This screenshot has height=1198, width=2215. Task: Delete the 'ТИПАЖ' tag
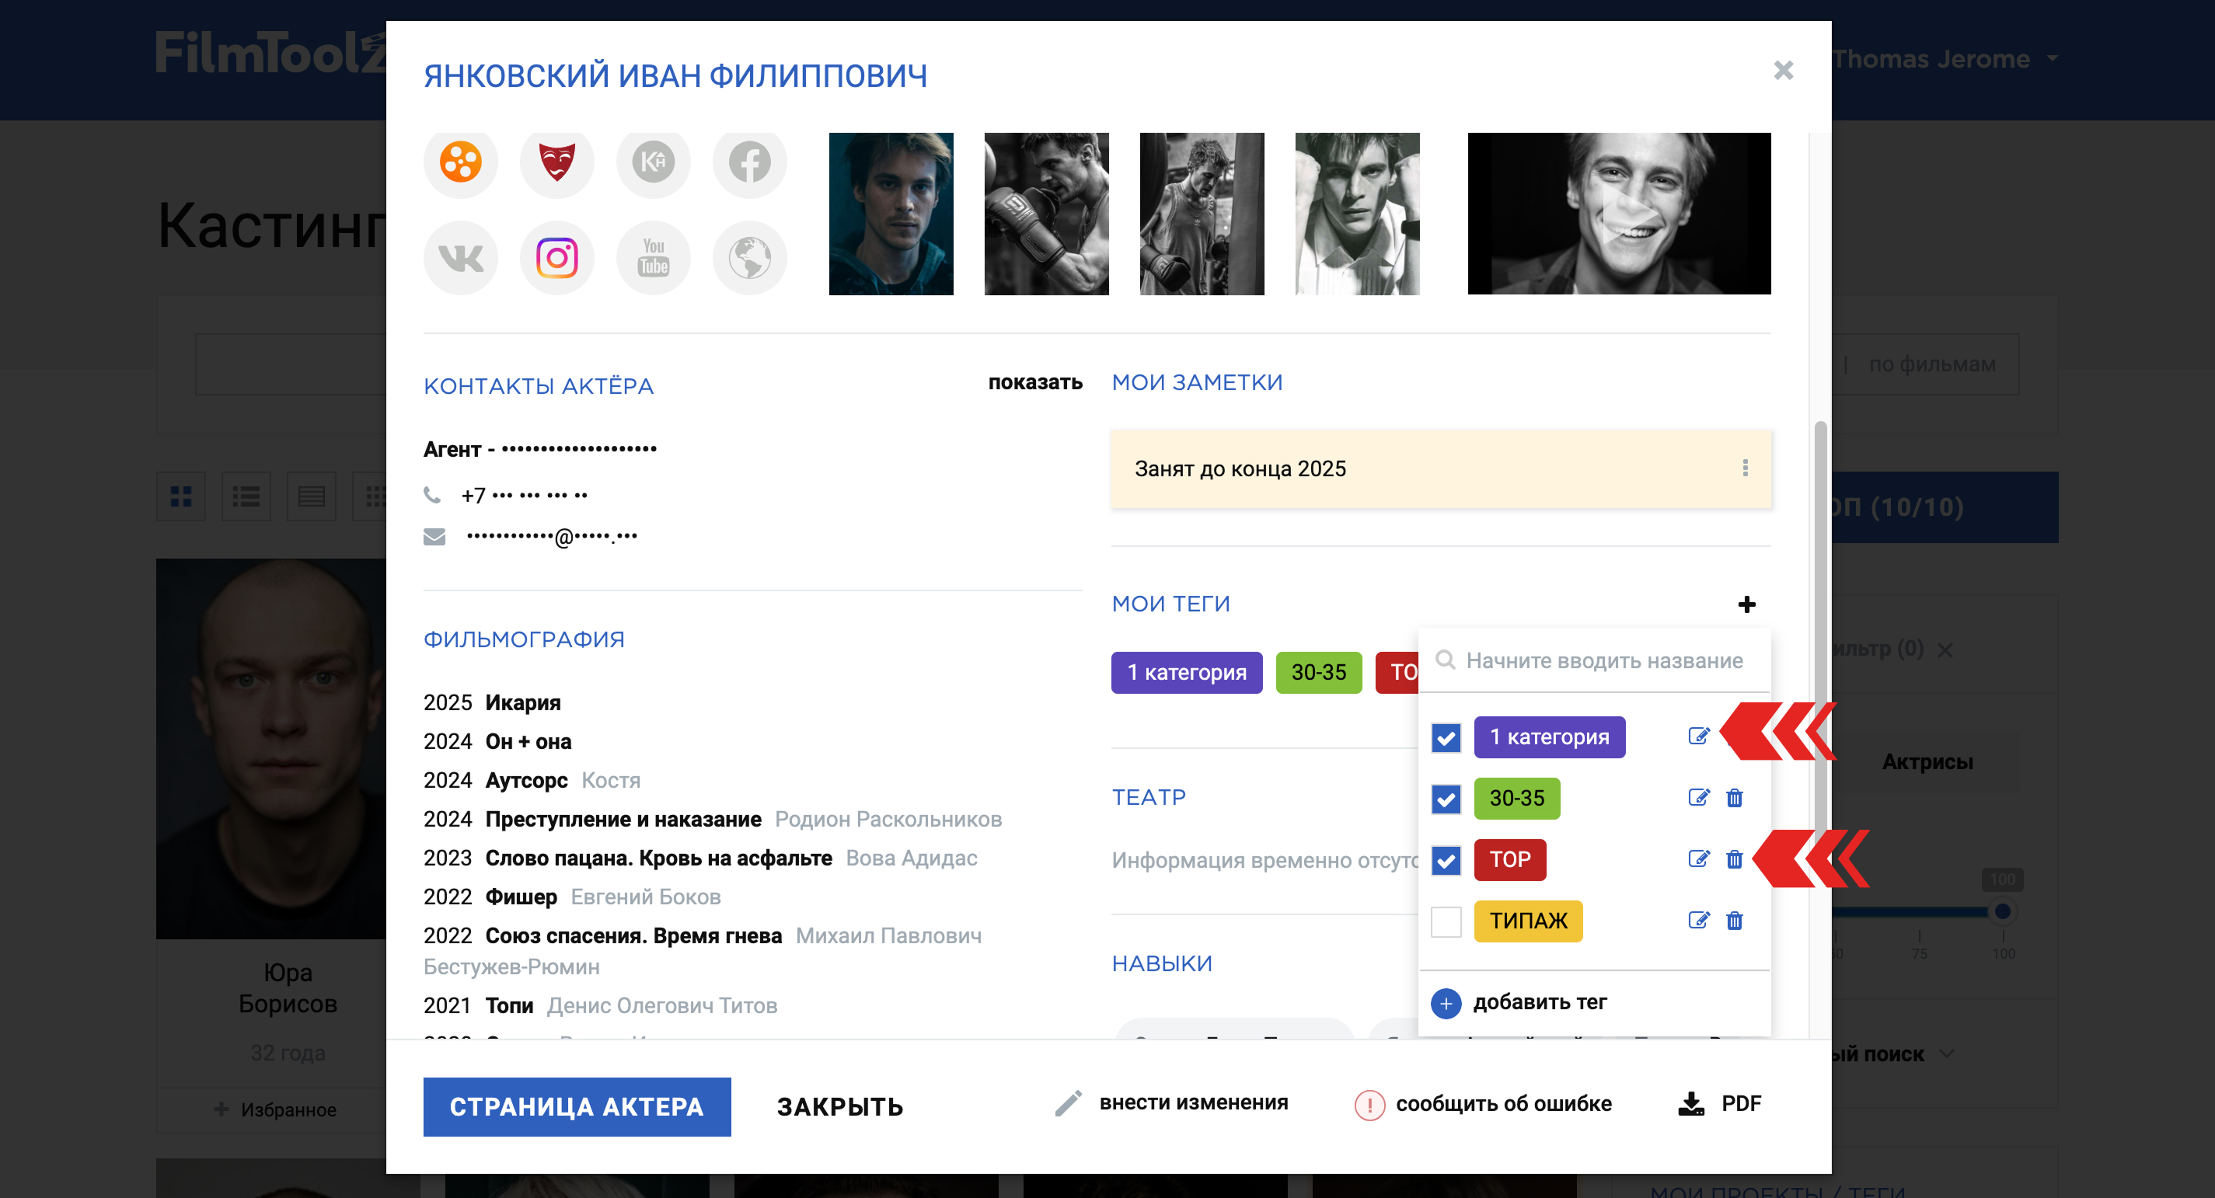[1735, 921]
